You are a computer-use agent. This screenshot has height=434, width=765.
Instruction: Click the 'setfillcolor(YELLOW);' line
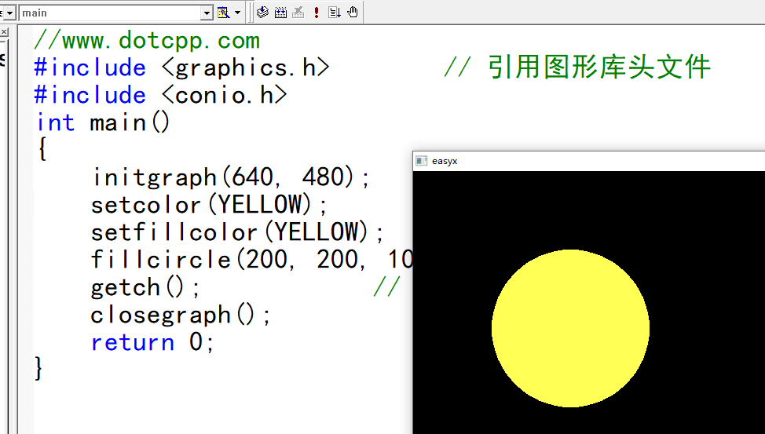coord(237,232)
